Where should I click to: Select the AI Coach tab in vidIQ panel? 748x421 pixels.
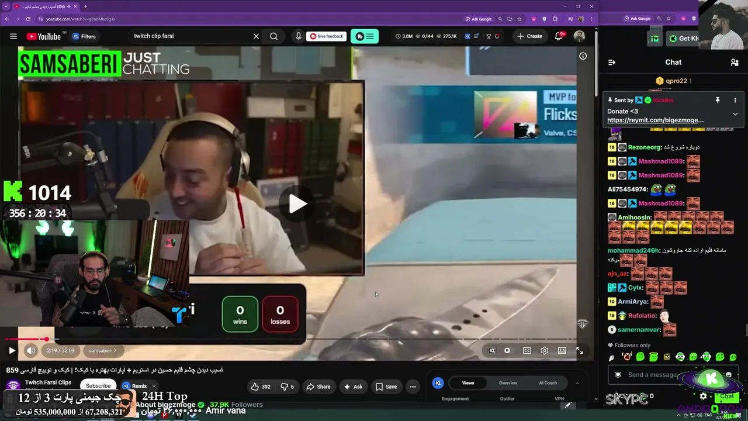point(548,383)
